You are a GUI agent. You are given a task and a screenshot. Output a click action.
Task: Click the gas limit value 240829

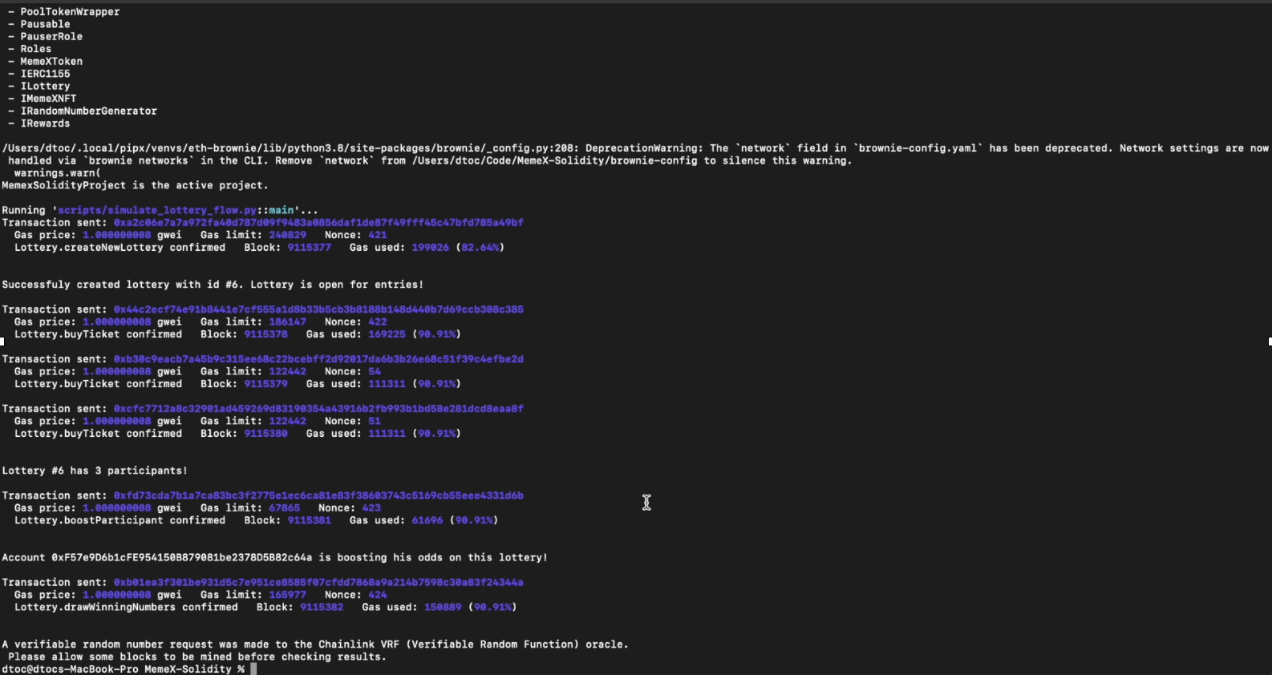tap(287, 235)
